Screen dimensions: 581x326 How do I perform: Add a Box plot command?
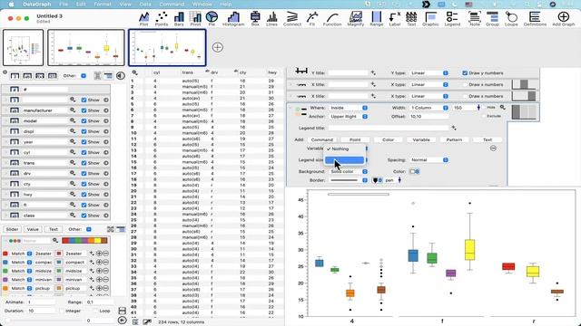coord(255,18)
